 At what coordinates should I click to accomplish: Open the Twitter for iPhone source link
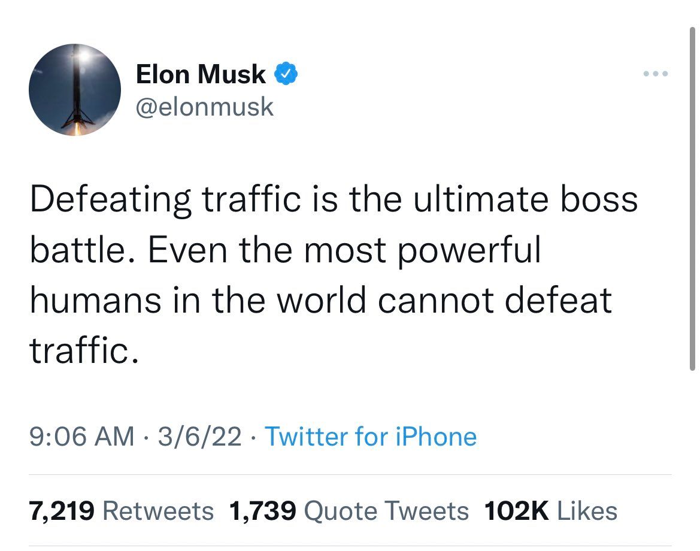coord(371,436)
